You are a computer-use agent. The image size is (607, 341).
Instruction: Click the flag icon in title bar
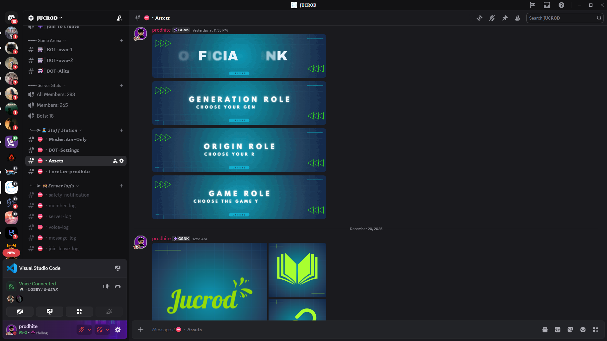tap(533, 5)
